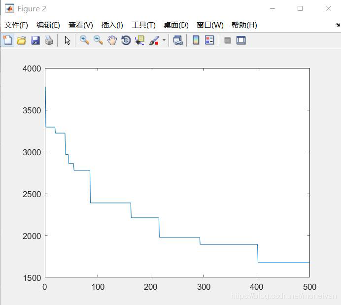This screenshot has height=305, width=341.
Task: Click the y-axis label 2500
Action: (32, 194)
